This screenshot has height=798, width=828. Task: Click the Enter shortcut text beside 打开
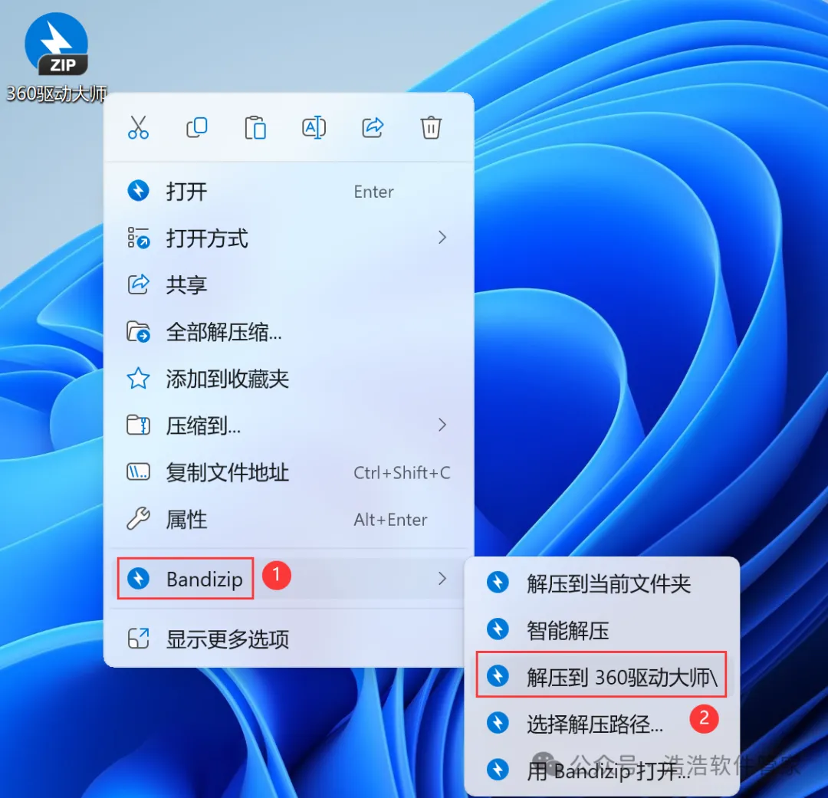[373, 192]
